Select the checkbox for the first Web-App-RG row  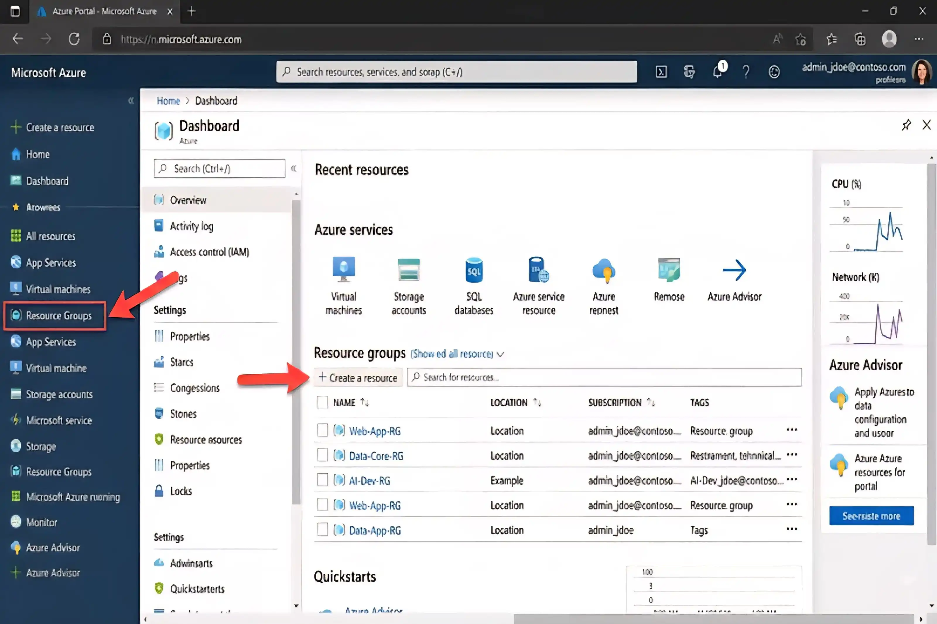pos(322,430)
